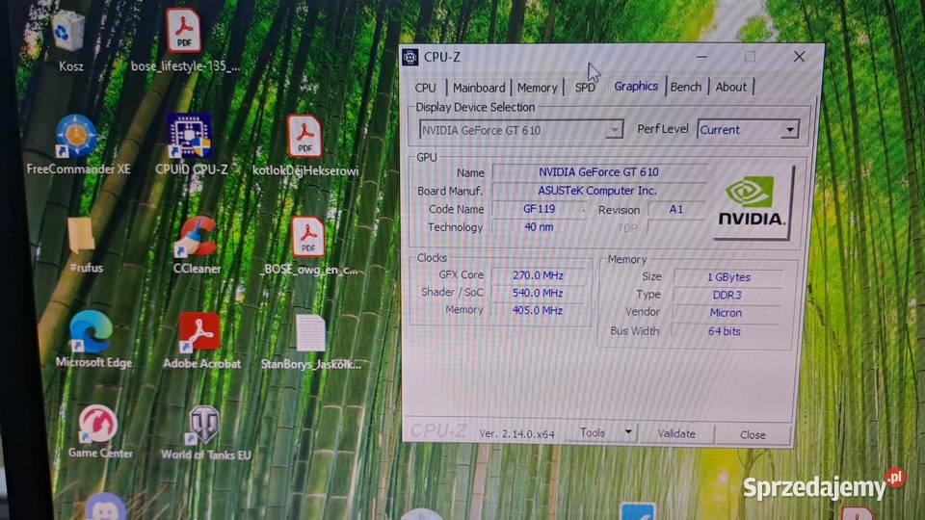The height and width of the screenshot is (520, 925).
Task: Click the Micron vendor value
Action: (726, 312)
